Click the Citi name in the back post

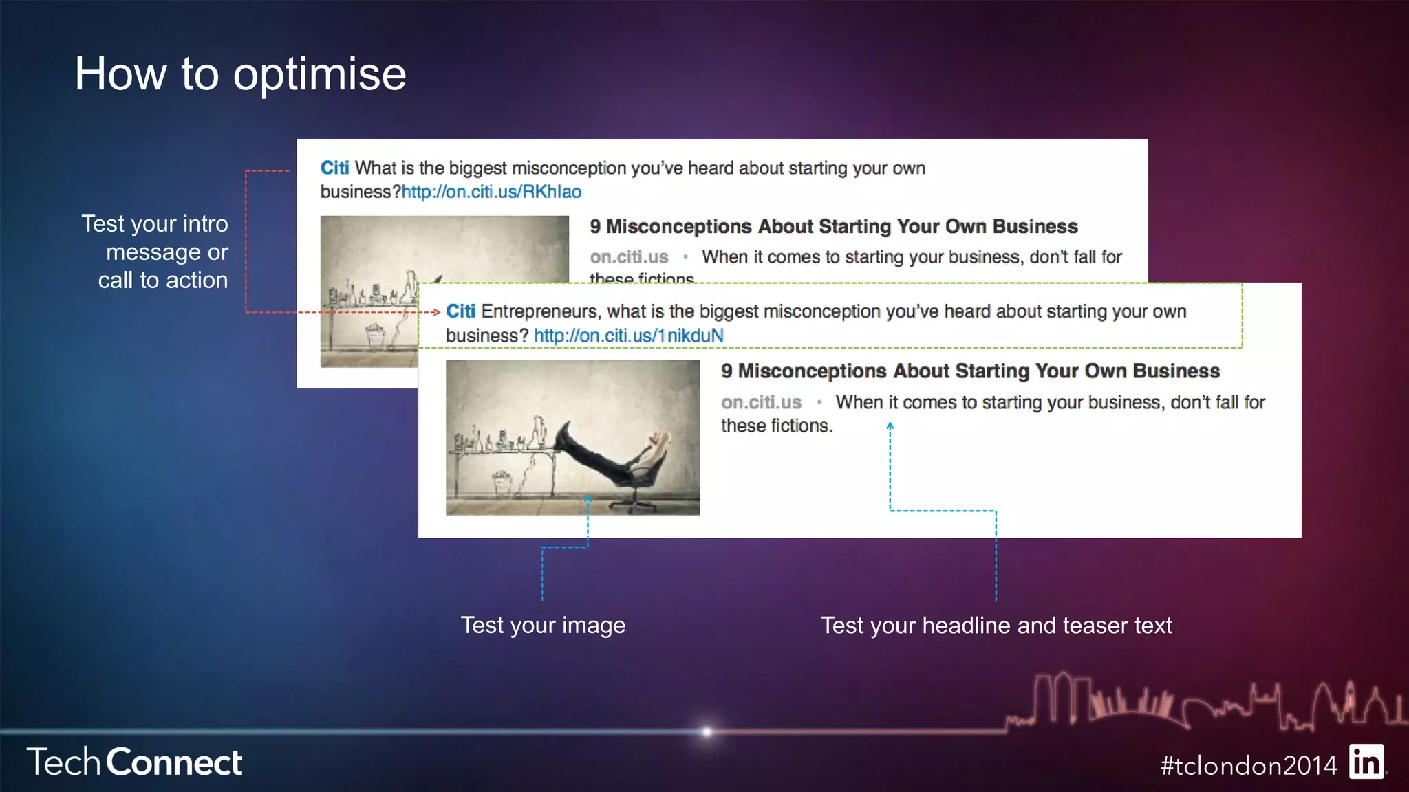pos(335,168)
